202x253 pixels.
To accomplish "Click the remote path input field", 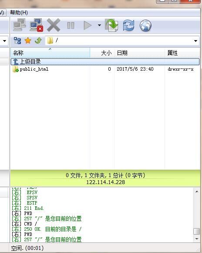I will point(120,41).
